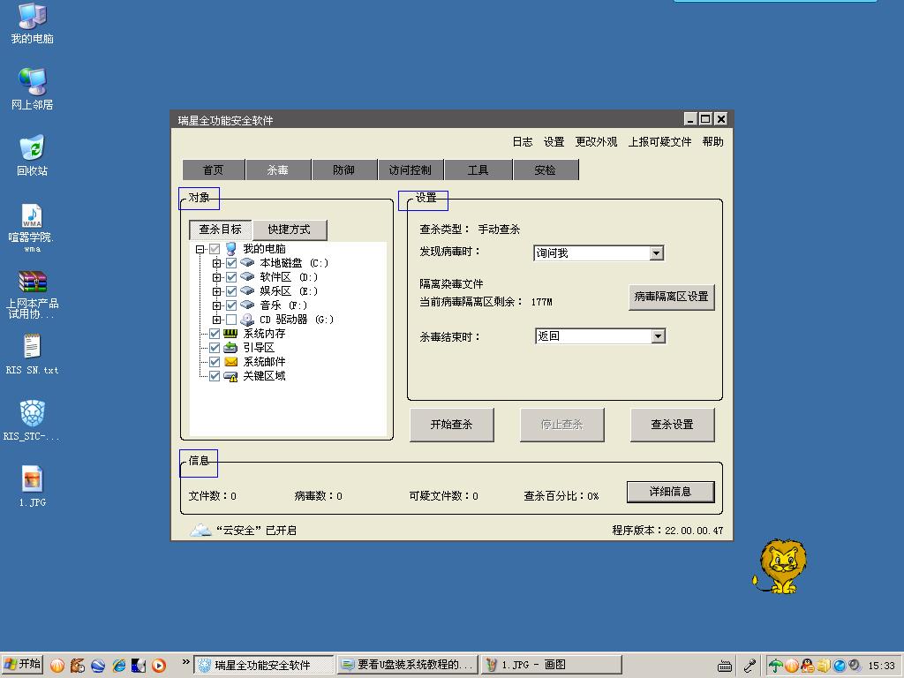Uncheck 系统邮件 checkbox
The height and width of the screenshot is (678, 904).
[x=215, y=362]
